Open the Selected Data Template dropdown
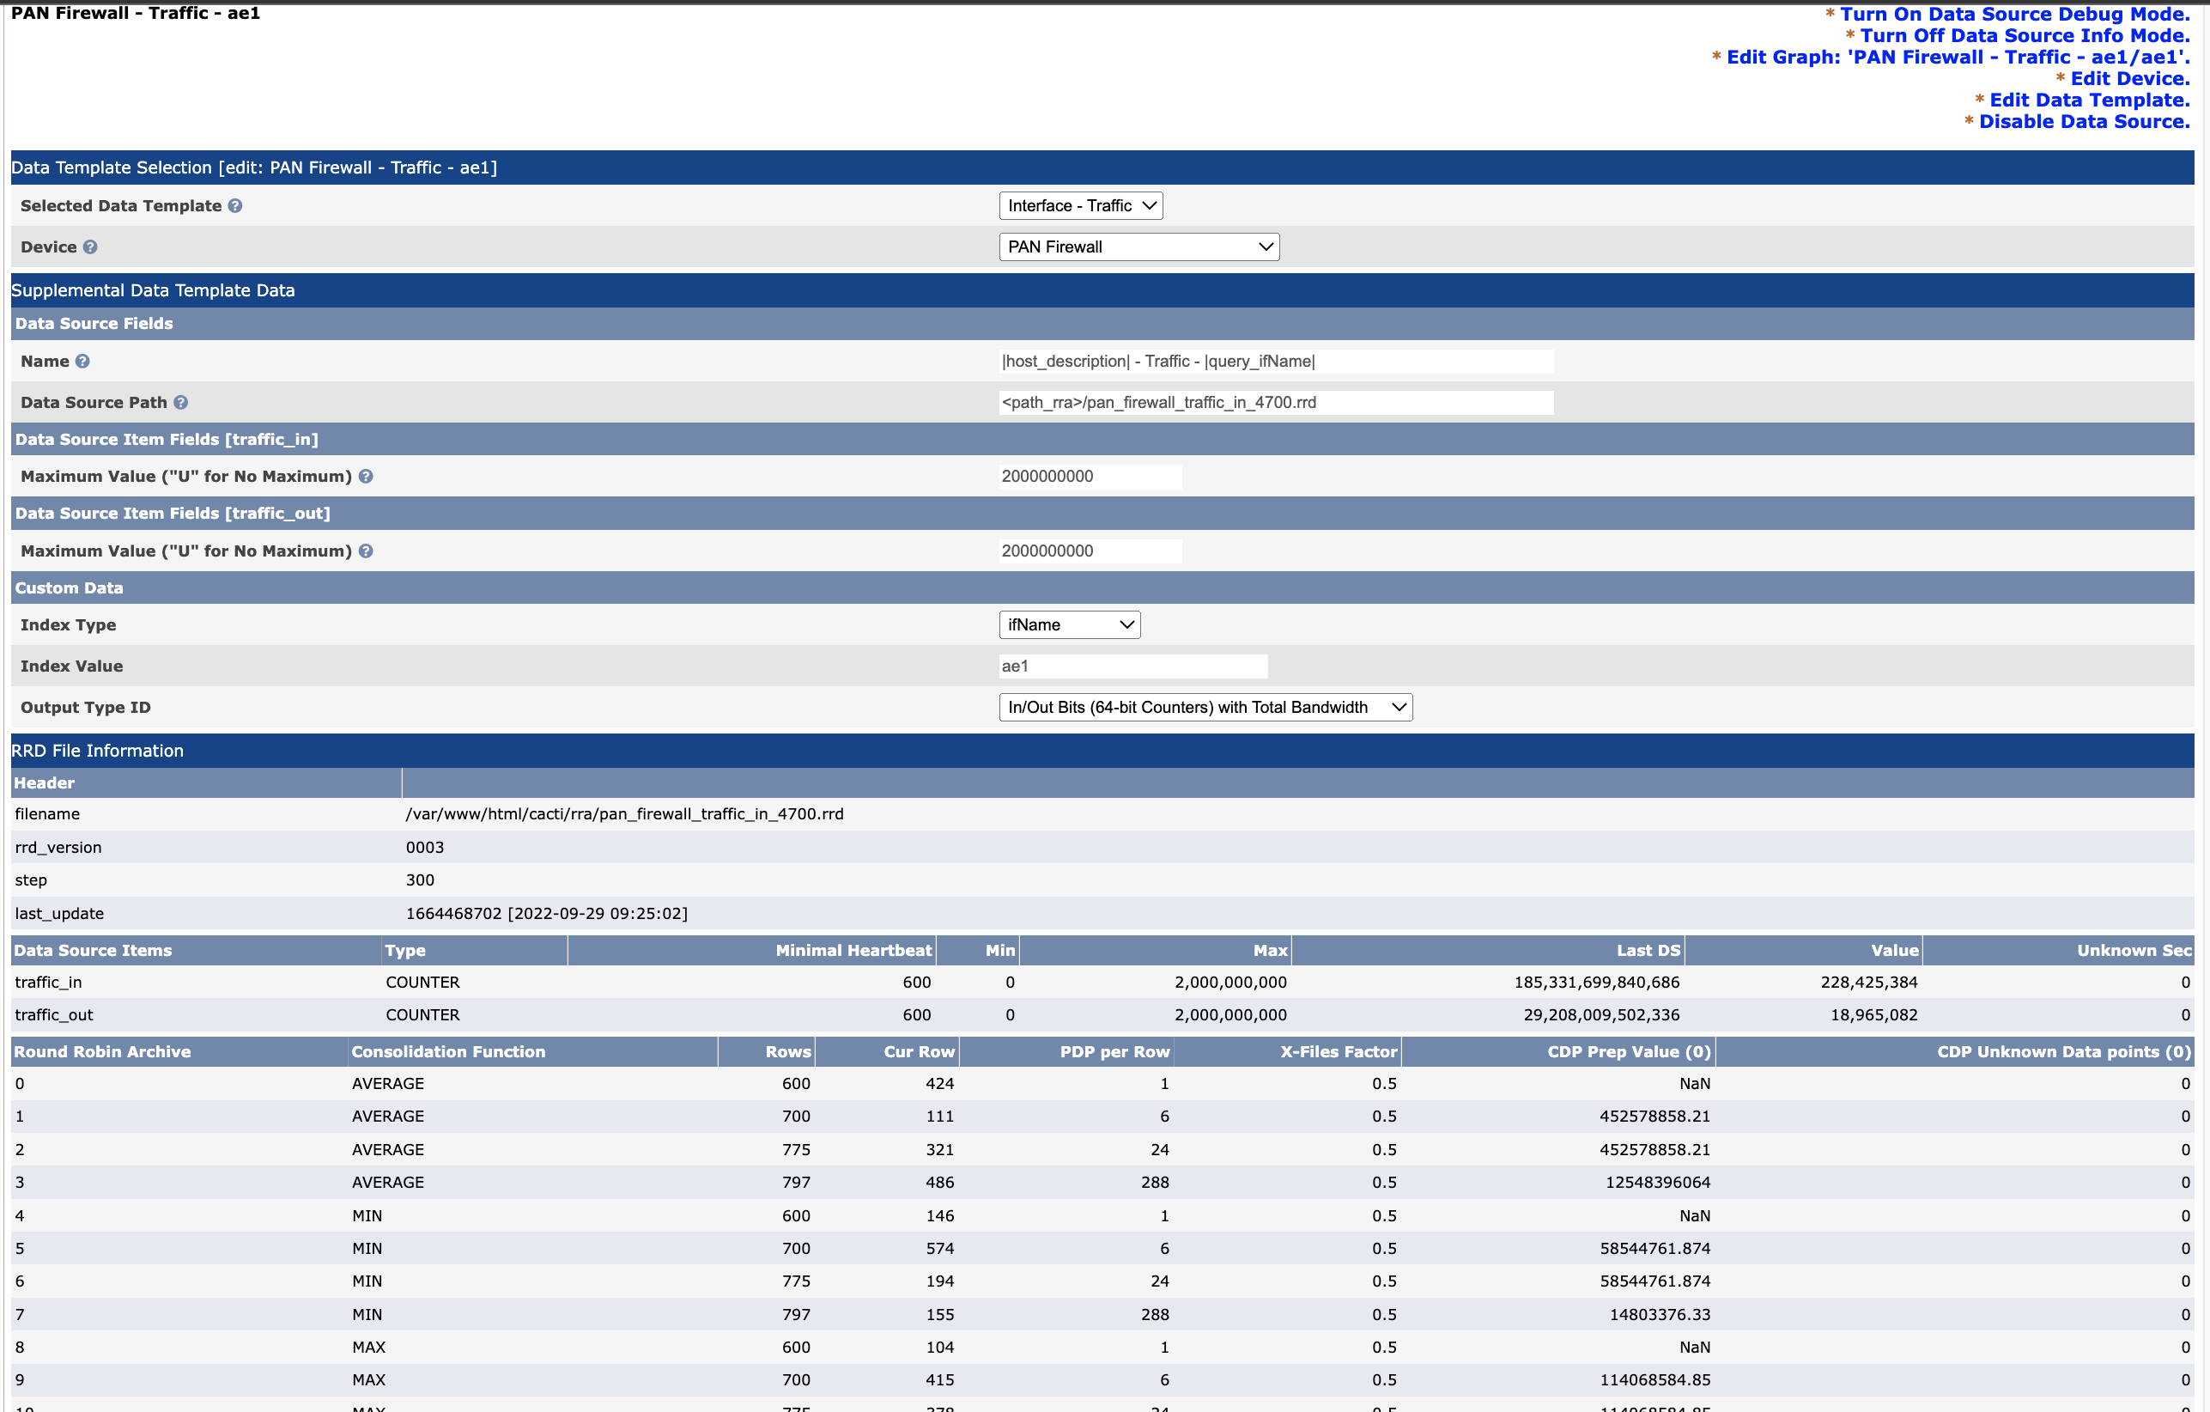 (1080, 205)
